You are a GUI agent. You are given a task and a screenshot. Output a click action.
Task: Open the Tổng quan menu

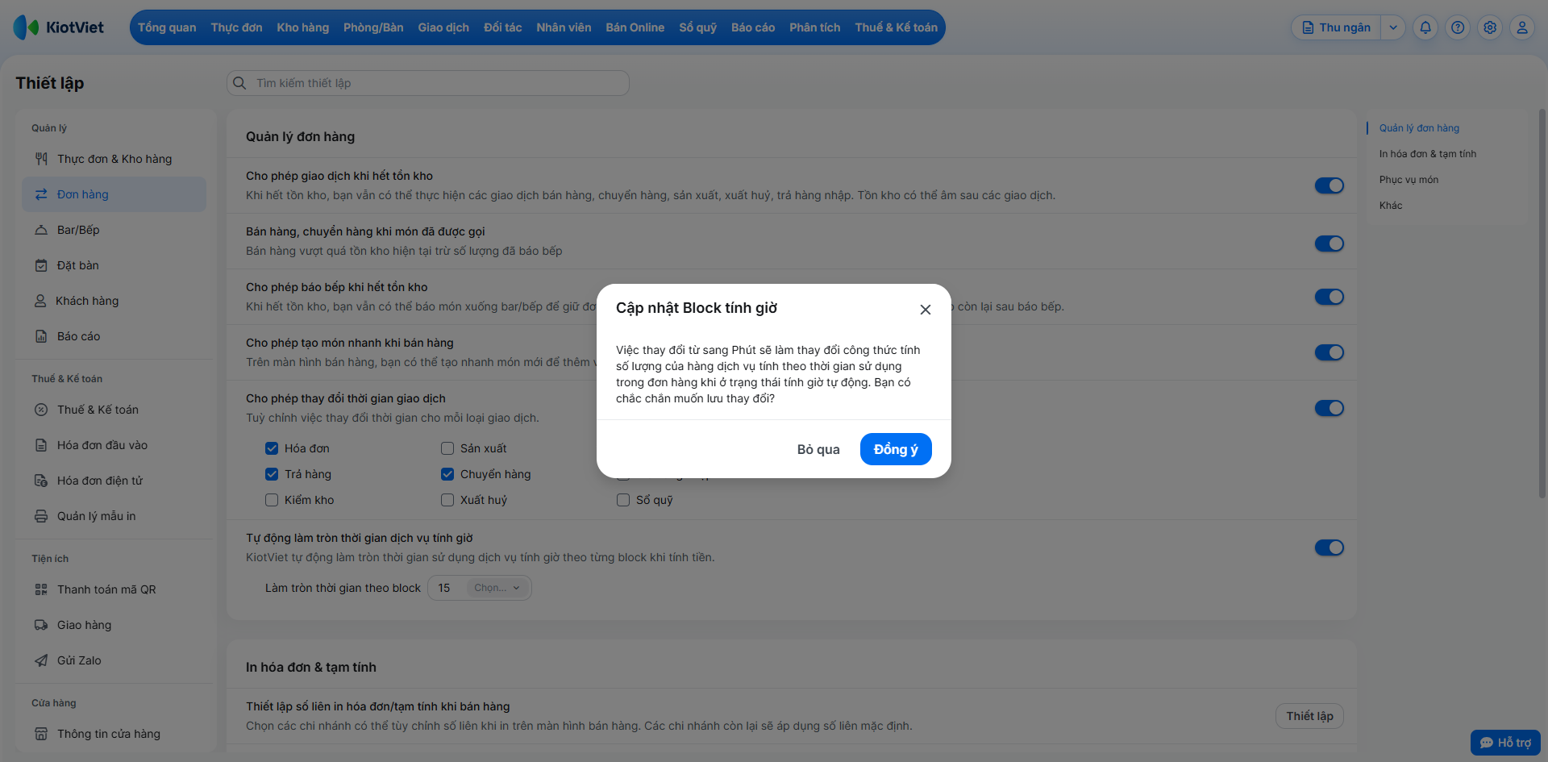[x=167, y=27]
